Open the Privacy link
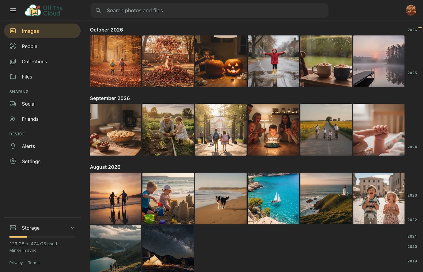Screen dimensions: 423x272 tap(16, 263)
